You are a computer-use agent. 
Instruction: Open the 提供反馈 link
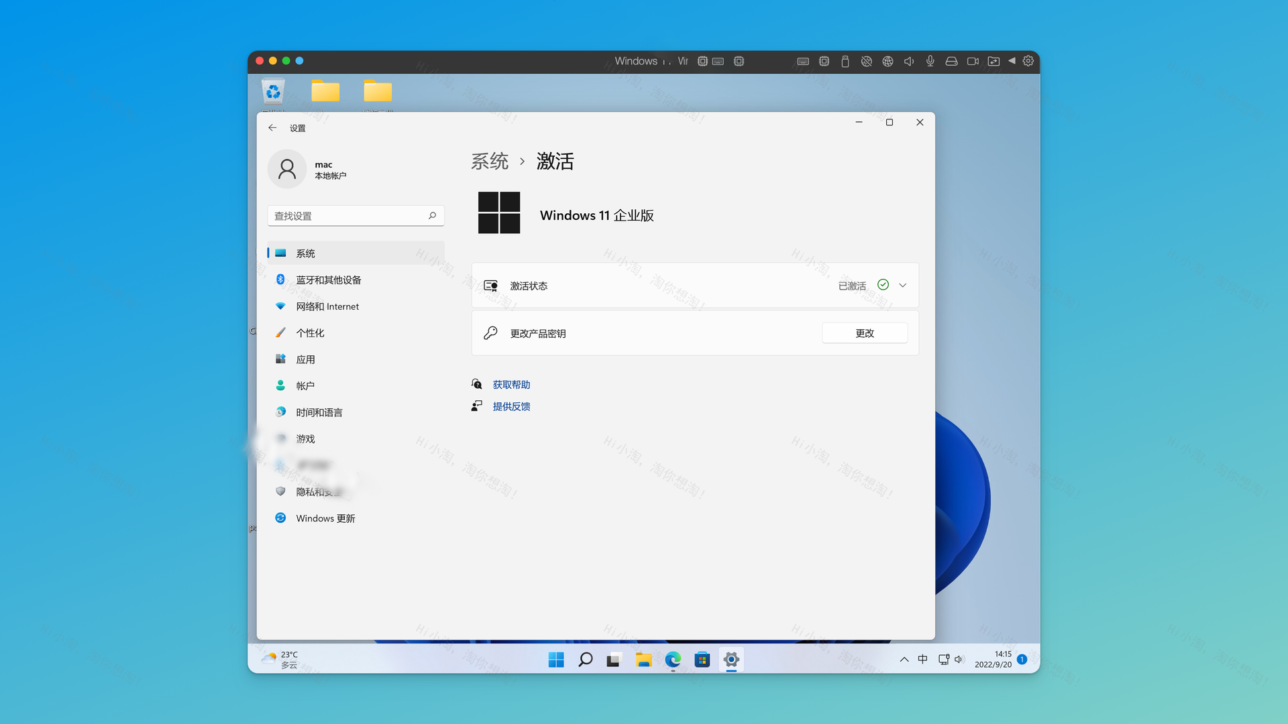(x=511, y=406)
